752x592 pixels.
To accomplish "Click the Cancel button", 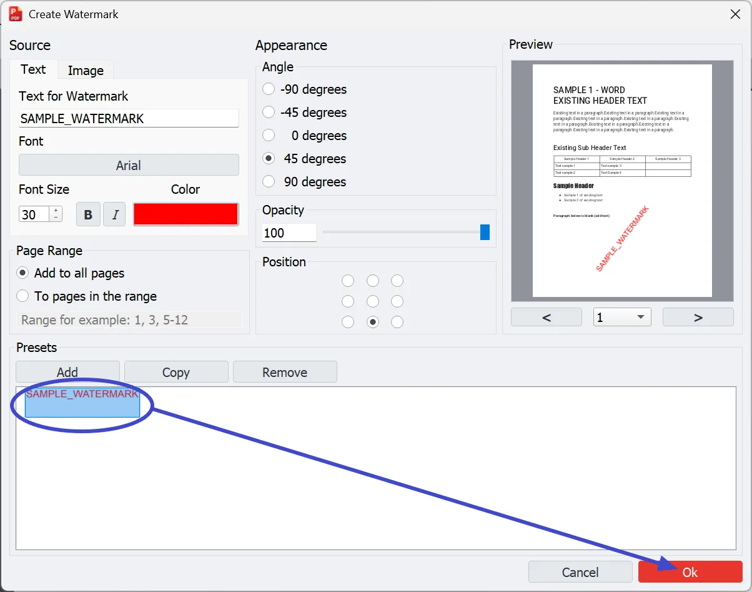I will pos(580,572).
